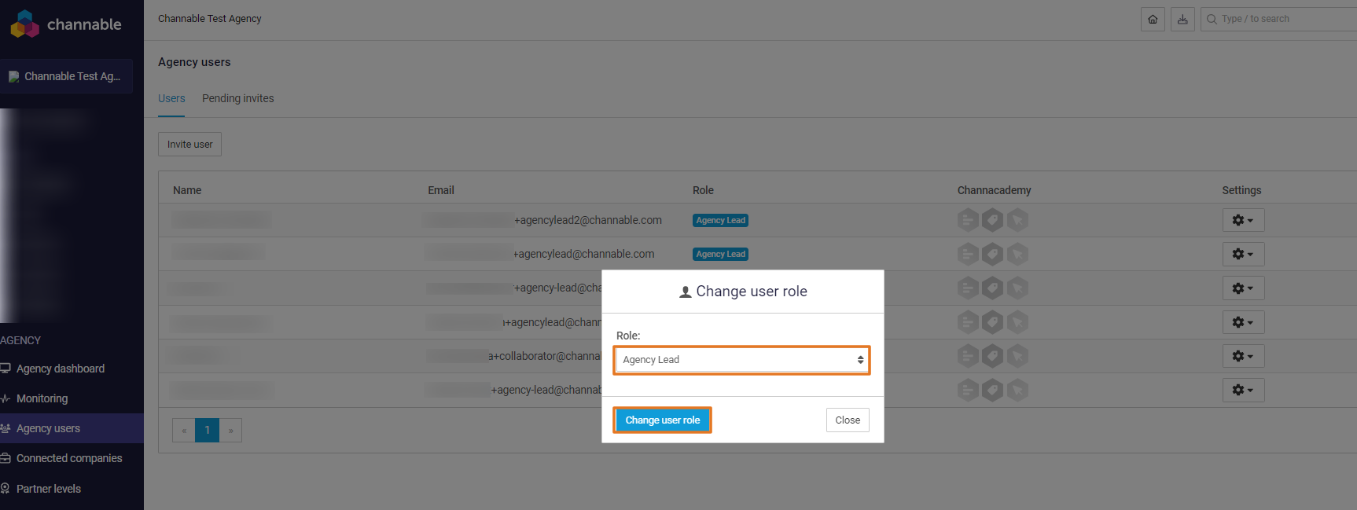Open Connected companies in the sidebar

click(69, 458)
